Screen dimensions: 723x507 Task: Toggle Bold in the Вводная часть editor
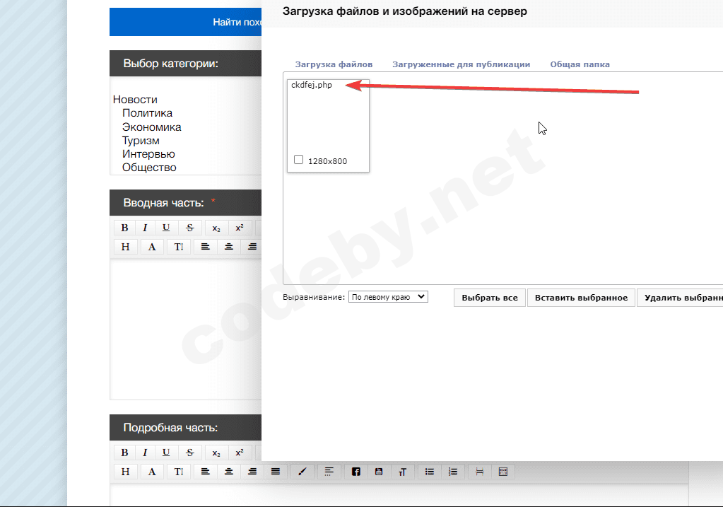tap(124, 228)
